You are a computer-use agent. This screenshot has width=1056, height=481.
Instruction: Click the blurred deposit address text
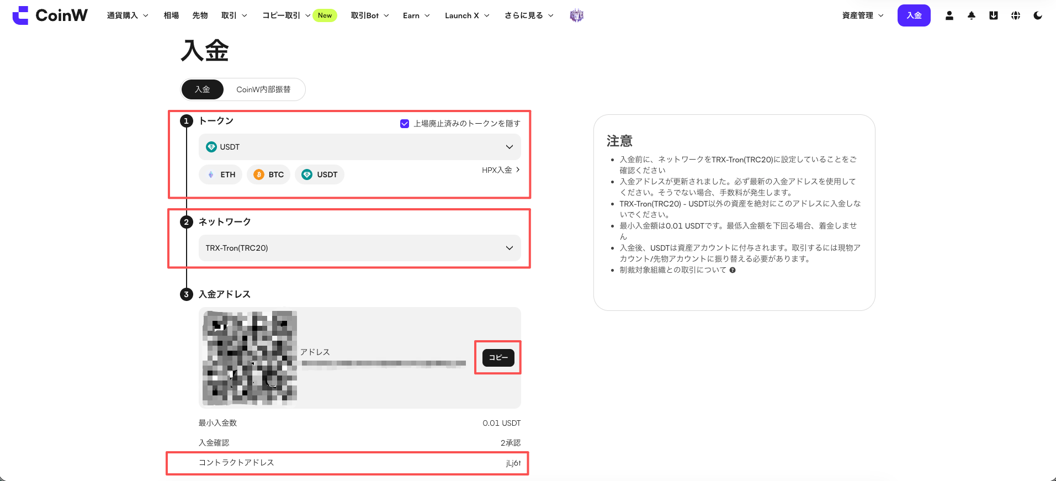(x=384, y=363)
